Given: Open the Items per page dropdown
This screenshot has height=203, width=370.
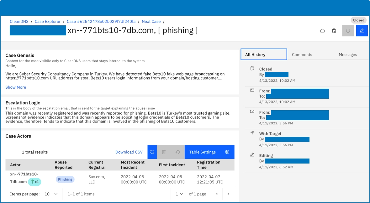Looking at the screenshot, I should [51, 194].
